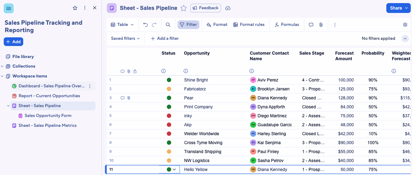Expand the Saved filters dropdown
412x175 pixels.
pos(125,39)
